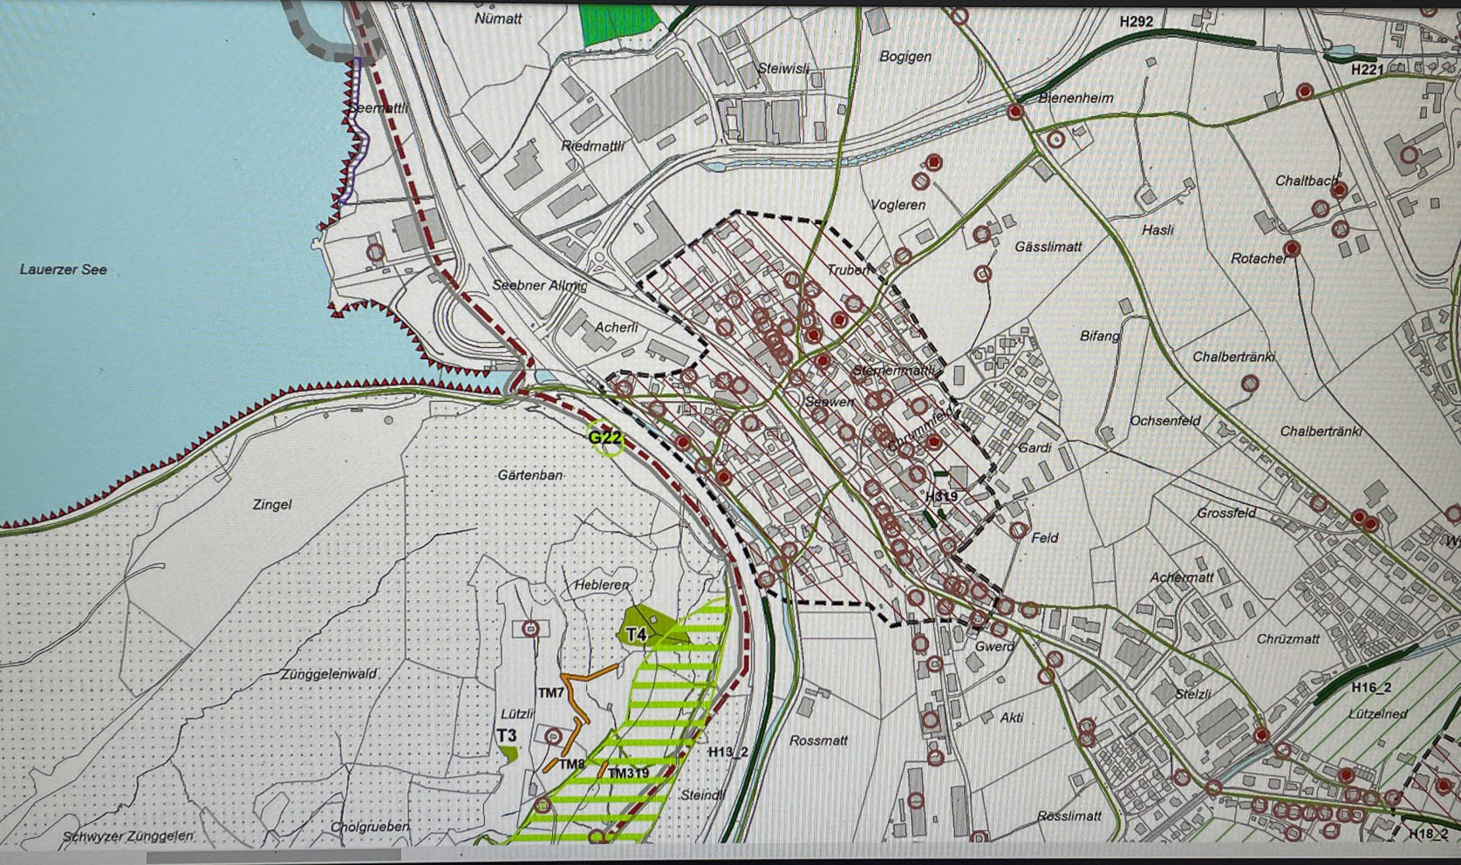Click the G22 green circle marker
The height and width of the screenshot is (865, 1461).
(x=606, y=439)
